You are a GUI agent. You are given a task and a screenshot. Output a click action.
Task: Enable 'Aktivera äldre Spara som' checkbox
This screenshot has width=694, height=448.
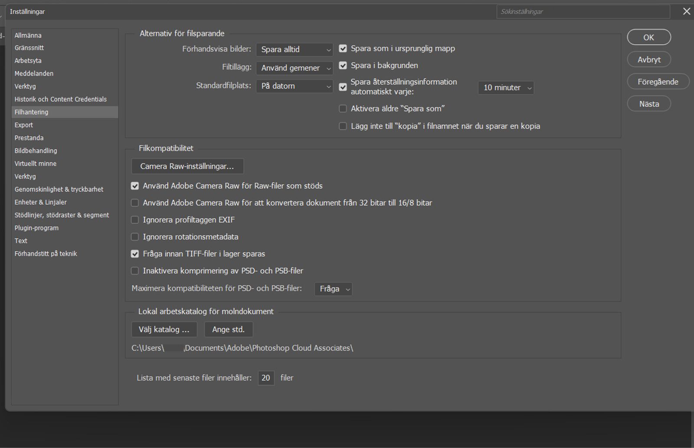click(x=343, y=109)
